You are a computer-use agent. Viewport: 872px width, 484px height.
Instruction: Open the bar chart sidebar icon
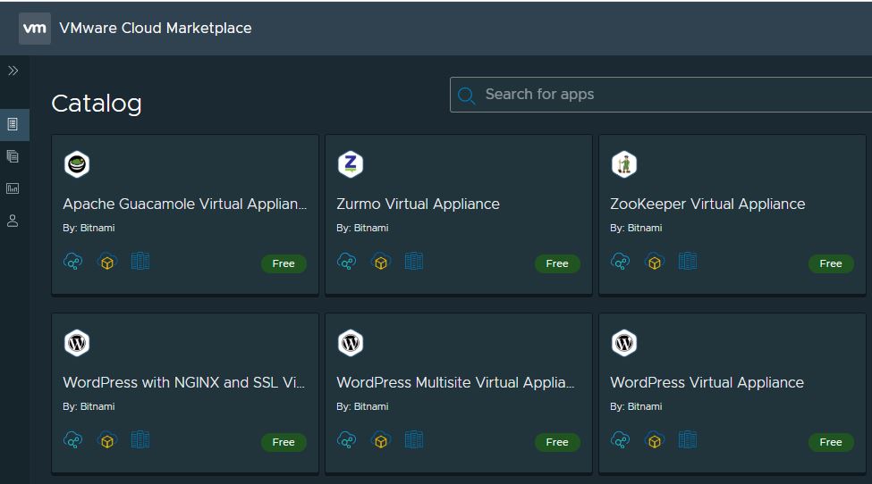click(13, 188)
